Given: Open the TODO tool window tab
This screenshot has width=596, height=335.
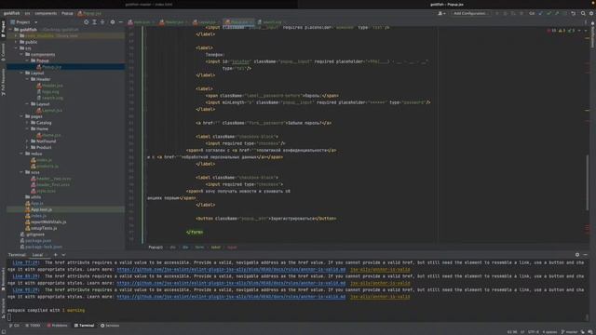Looking at the screenshot, I should pyautogui.click(x=33, y=326).
